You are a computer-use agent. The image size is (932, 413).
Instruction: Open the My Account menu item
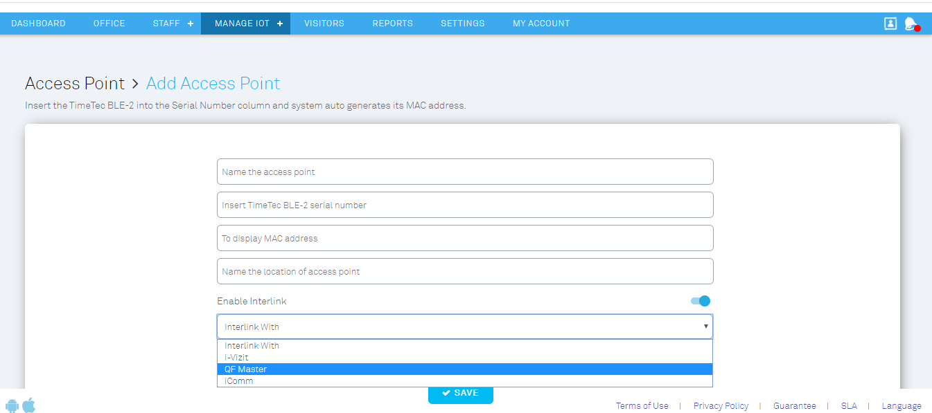pyautogui.click(x=541, y=24)
